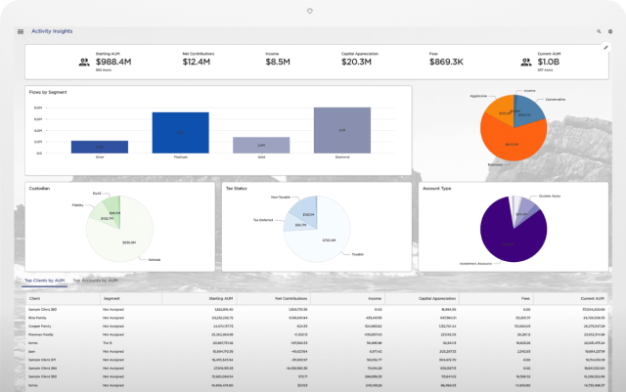Viewport: 626px width, 392px height.
Task: Click the Account Type chart title
Action: click(x=437, y=189)
